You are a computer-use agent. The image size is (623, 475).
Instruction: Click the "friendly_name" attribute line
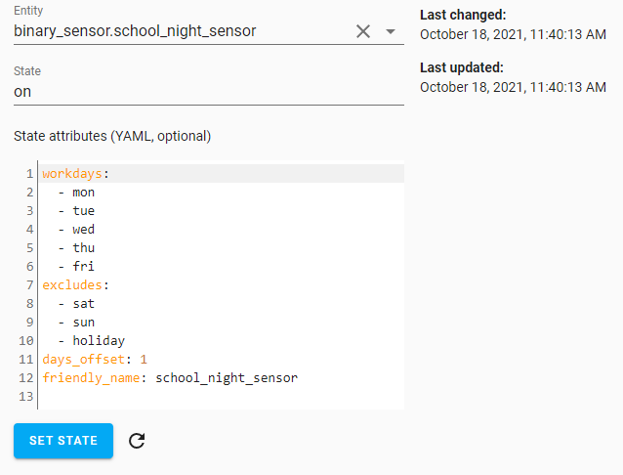tap(169, 378)
